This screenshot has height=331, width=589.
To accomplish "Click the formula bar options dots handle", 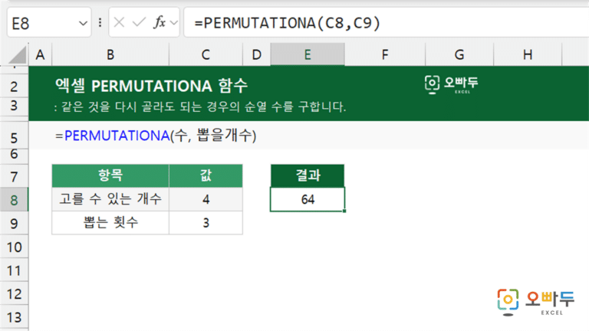I will tap(100, 23).
